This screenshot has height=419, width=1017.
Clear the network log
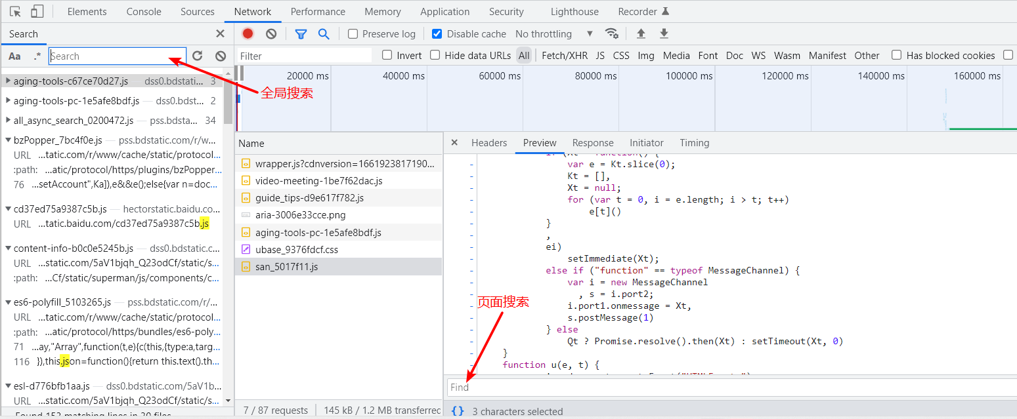(271, 33)
